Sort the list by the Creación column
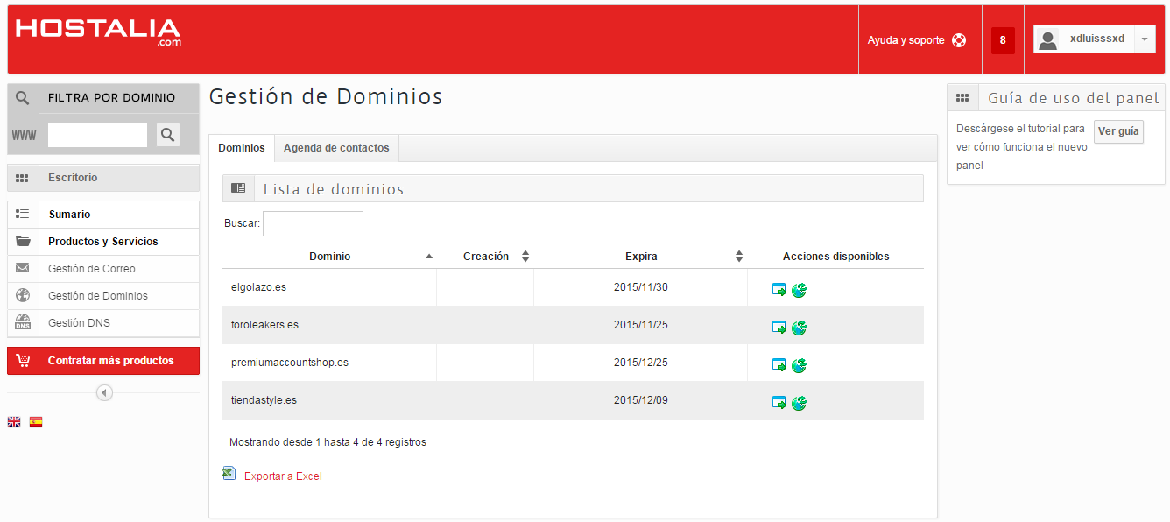This screenshot has height=522, width=1170. click(x=485, y=257)
